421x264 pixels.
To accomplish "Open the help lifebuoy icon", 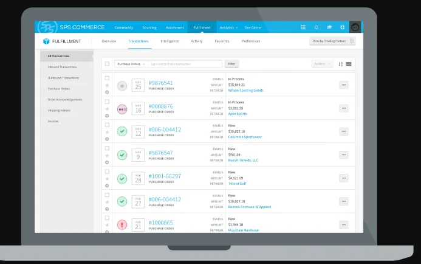I will coord(343,27).
